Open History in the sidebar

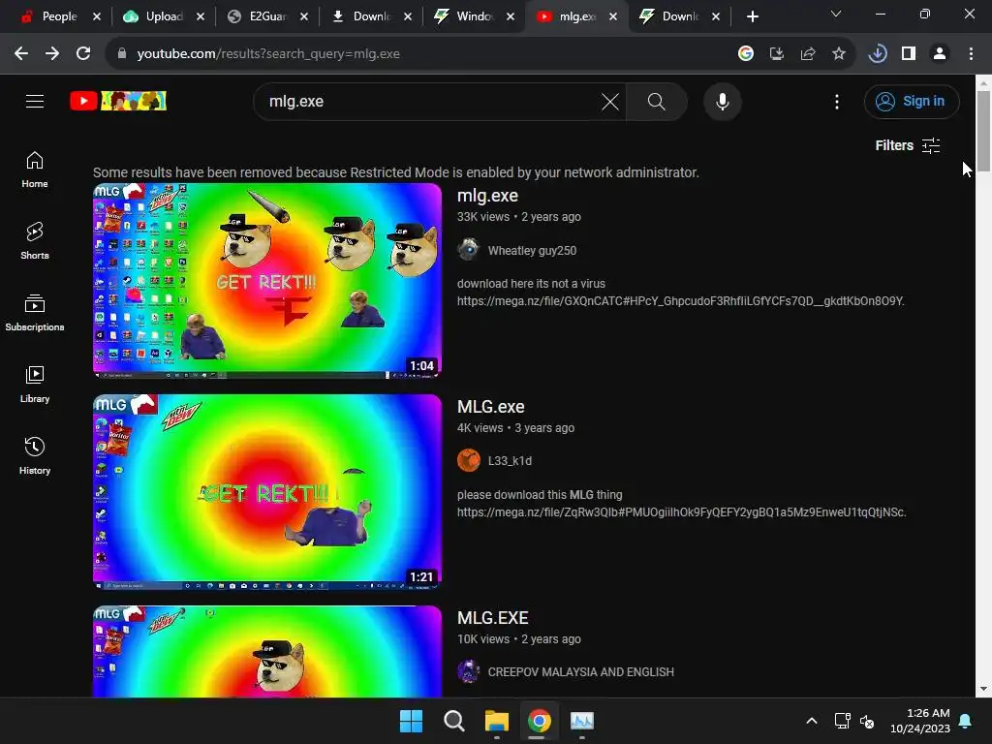point(35,455)
